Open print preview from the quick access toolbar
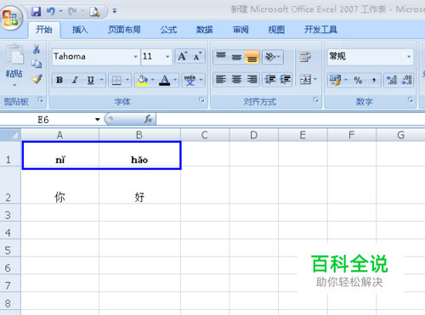Screen dimensions: 425x315 tap(94, 12)
